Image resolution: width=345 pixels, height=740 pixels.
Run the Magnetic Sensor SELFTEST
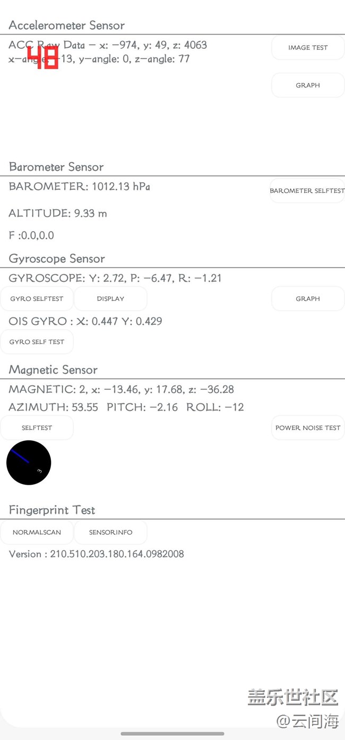[x=37, y=428]
